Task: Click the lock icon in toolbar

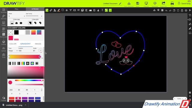Action: 182,10
